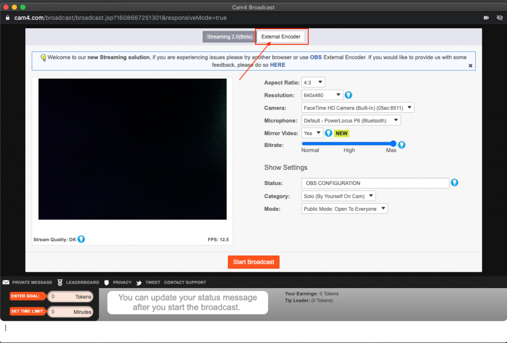The height and width of the screenshot is (343, 507).
Task: Open the Privacy shield link
Action: pos(118,283)
